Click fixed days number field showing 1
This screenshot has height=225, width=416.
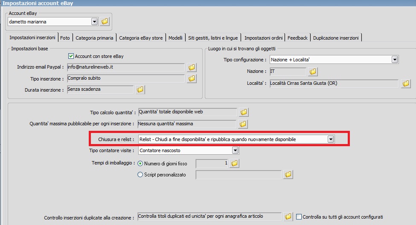pyautogui.click(x=212, y=164)
